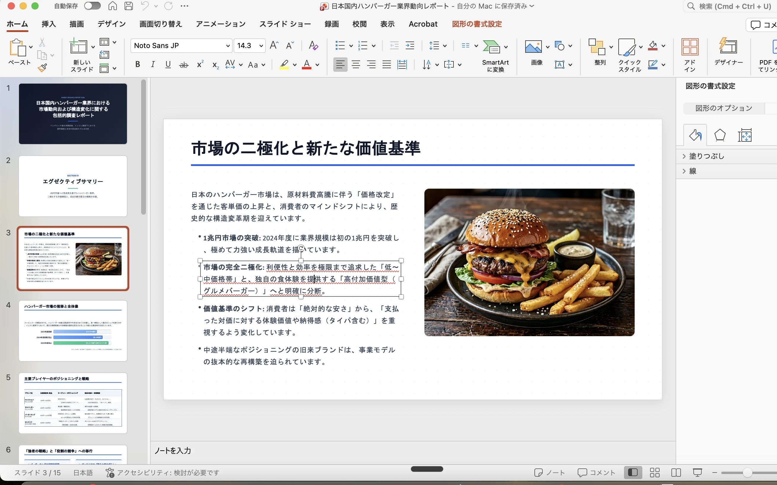Open the bullets dropdown arrow
This screenshot has height=485, width=777.
click(351, 46)
